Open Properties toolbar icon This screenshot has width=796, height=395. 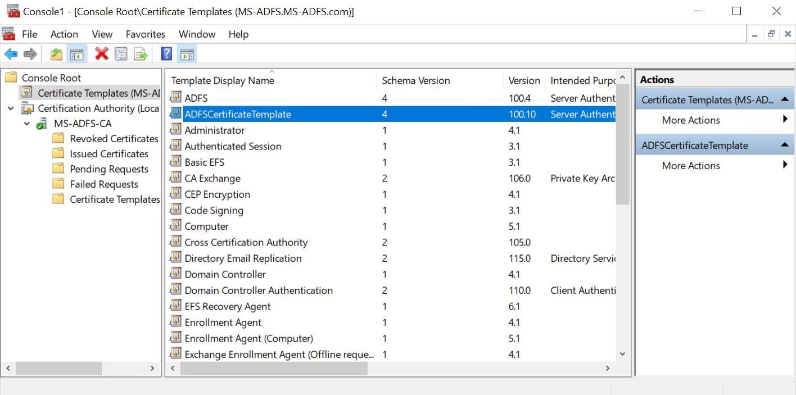121,54
